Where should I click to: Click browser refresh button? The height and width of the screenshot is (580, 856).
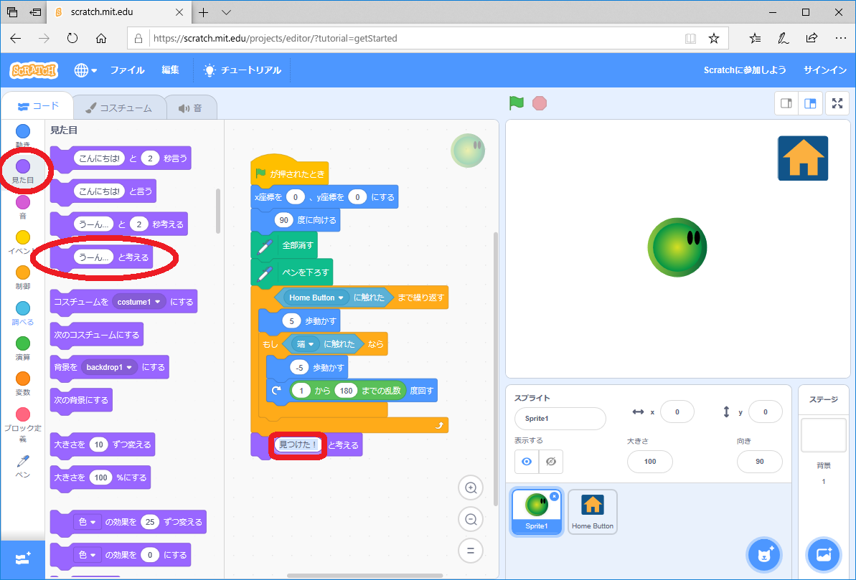point(72,38)
